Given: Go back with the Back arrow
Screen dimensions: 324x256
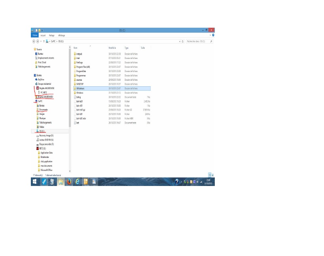Looking at the screenshot, I should click(34, 41).
